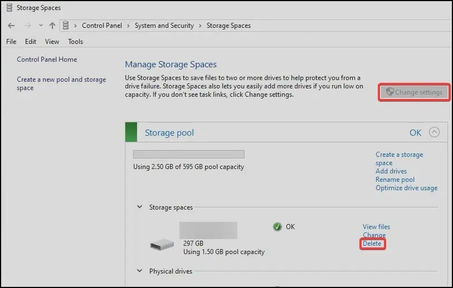The height and width of the screenshot is (288, 453).
Task: Click the Optimize drive usage link
Action: [x=406, y=188]
